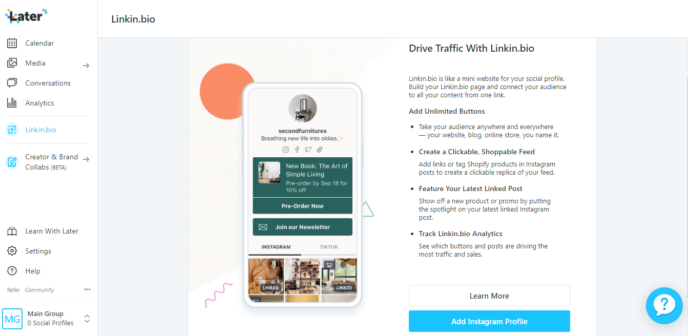Image resolution: width=688 pixels, height=336 pixels.
Task: Click the Refer link
Action: coord(13,290)
